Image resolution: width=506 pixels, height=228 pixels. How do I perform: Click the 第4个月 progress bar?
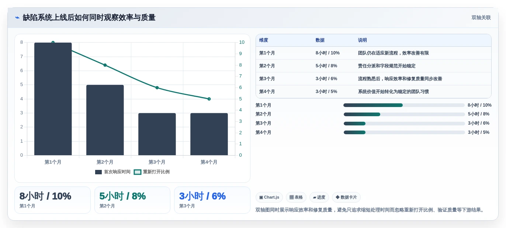404,132
